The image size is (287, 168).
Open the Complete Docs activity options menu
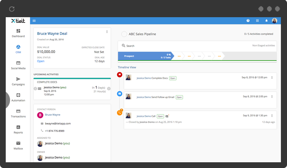click(272, 78)
